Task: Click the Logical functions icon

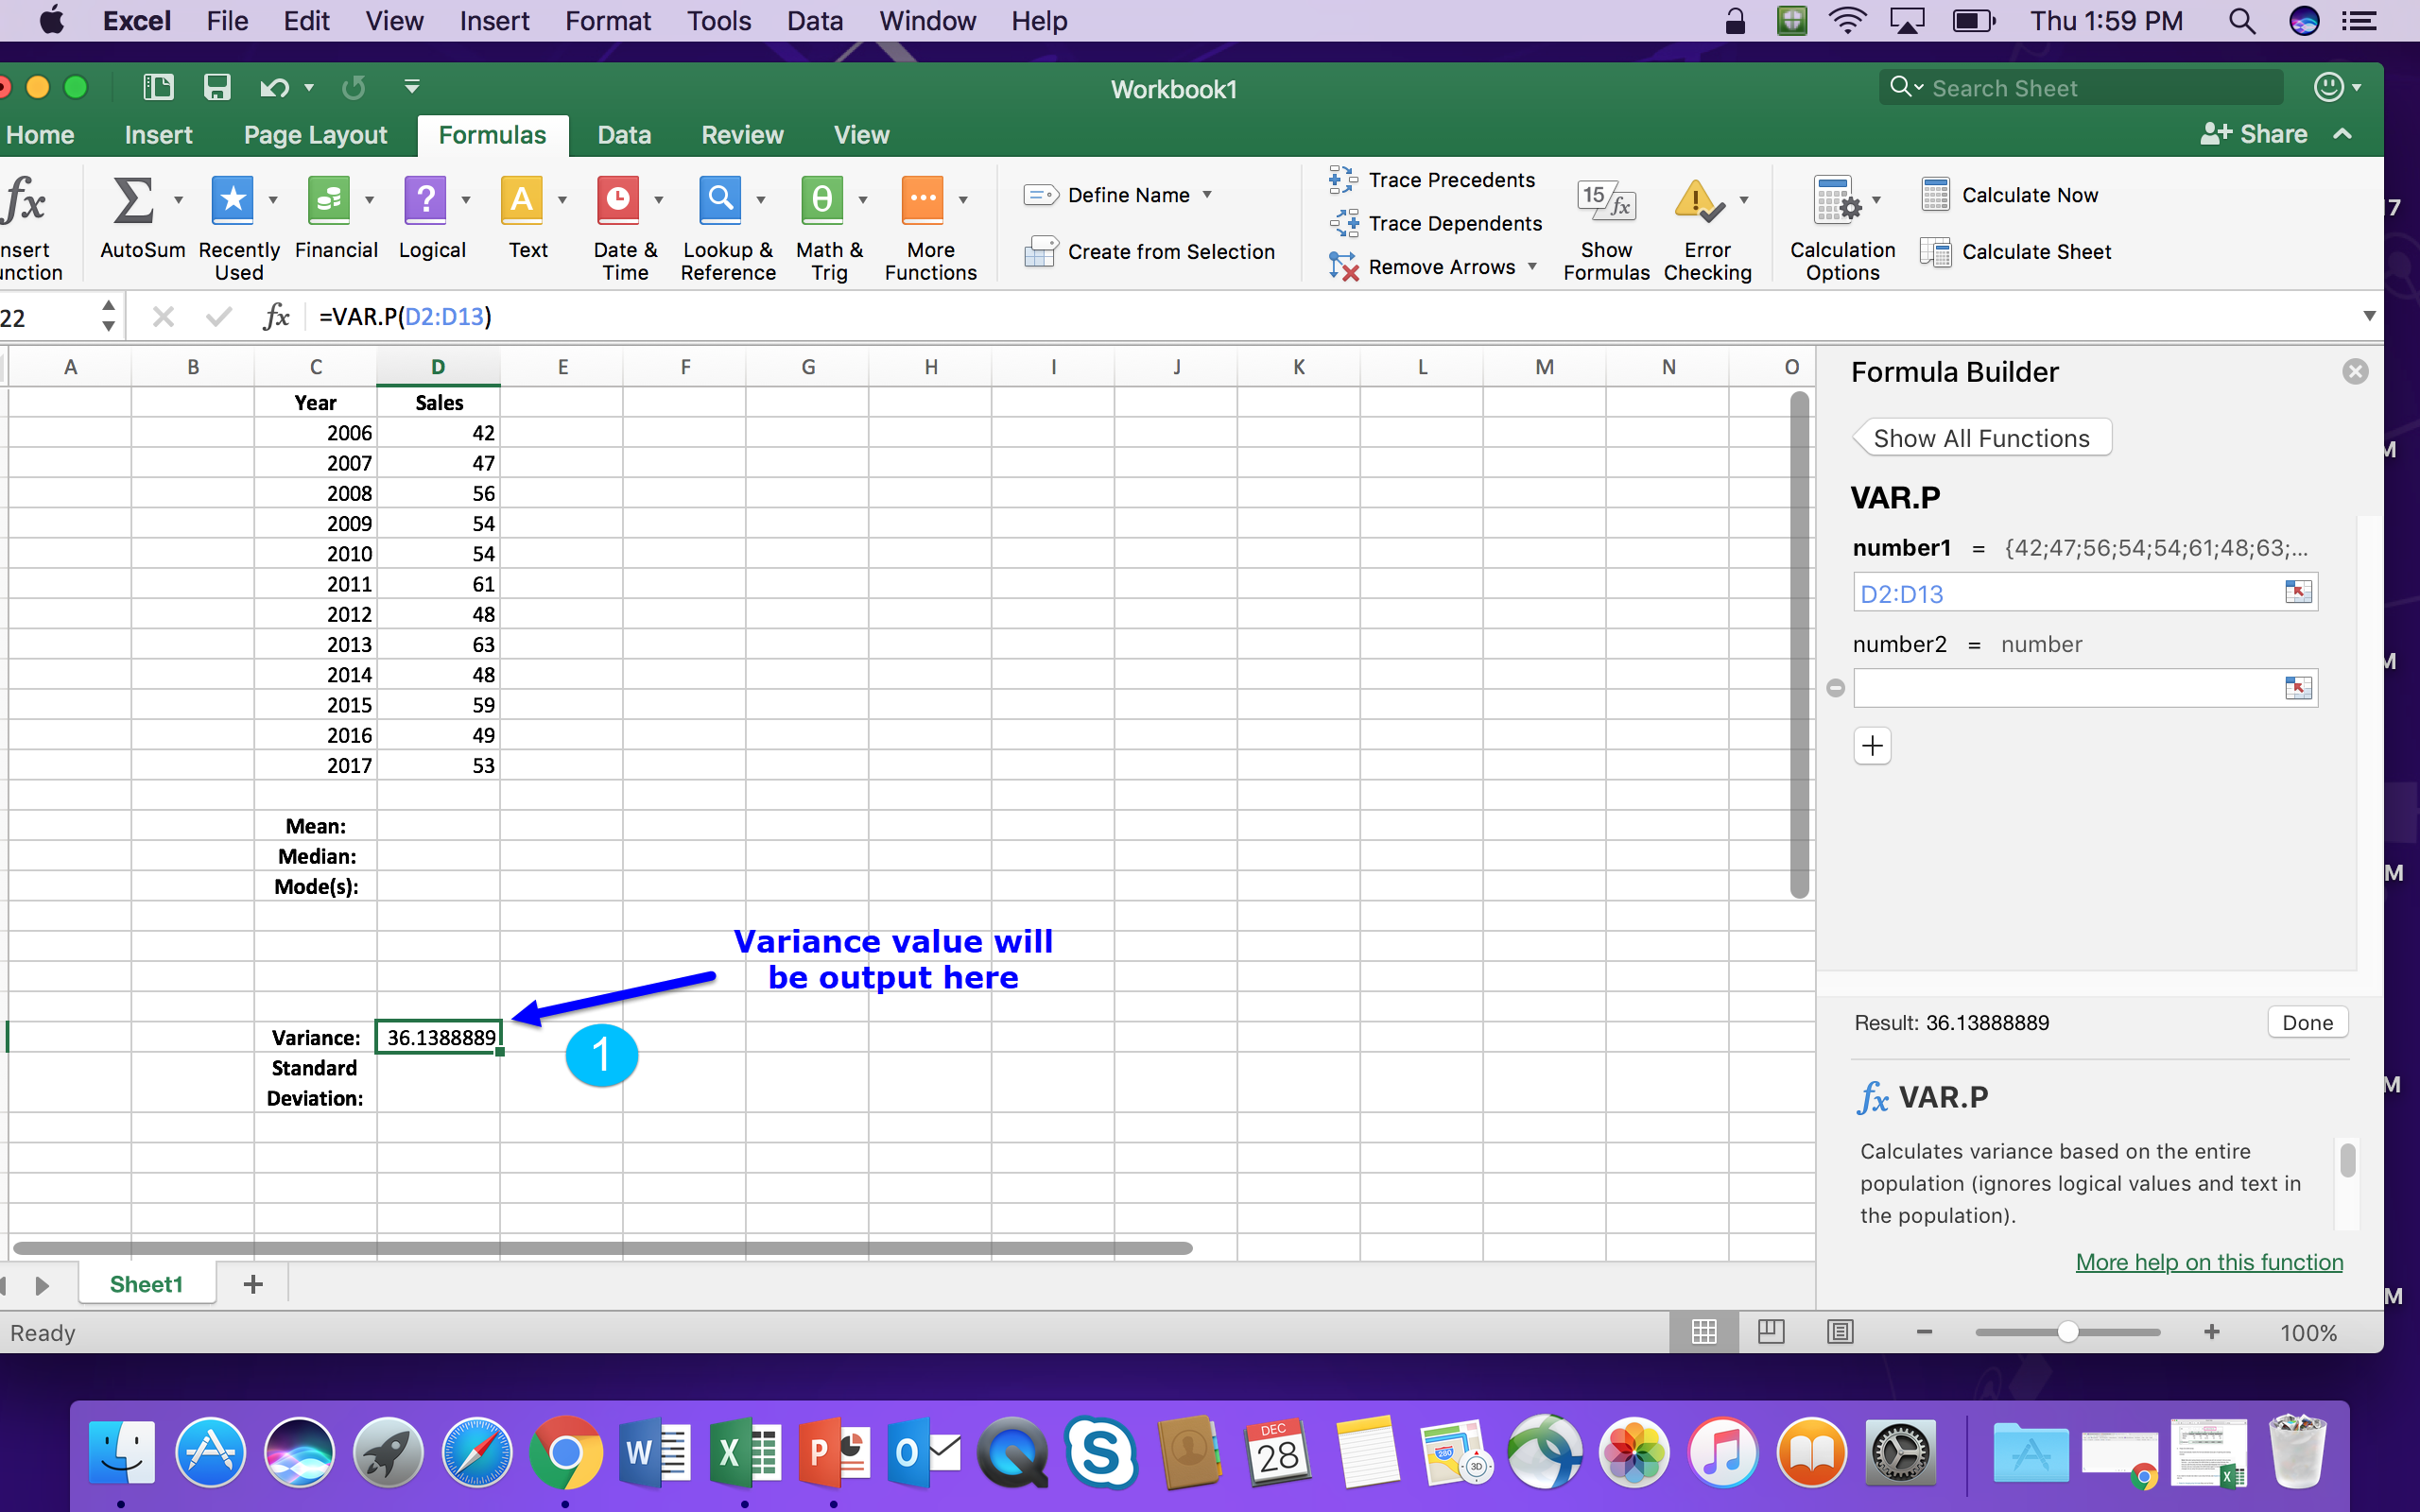Action: click(x=425, y=200)
